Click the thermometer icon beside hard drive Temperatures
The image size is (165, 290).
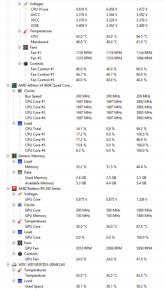coord(20,270)
